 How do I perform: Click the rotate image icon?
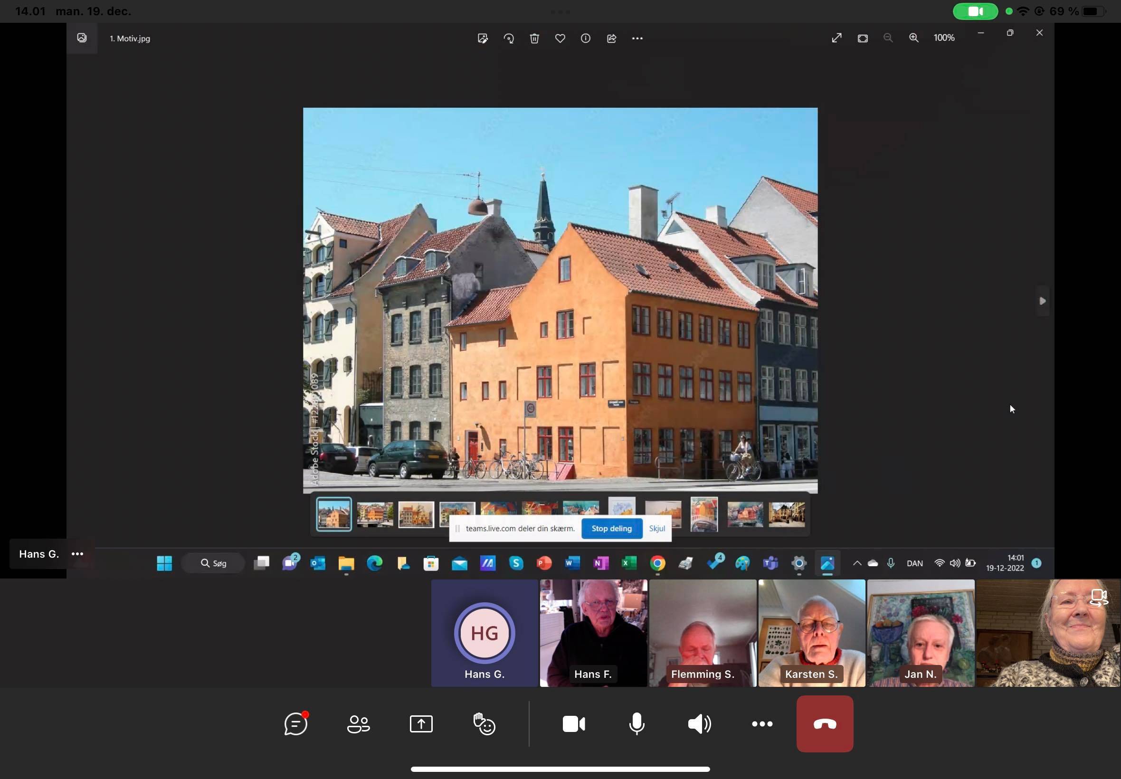pyautogui.click(x=509, y=38)
